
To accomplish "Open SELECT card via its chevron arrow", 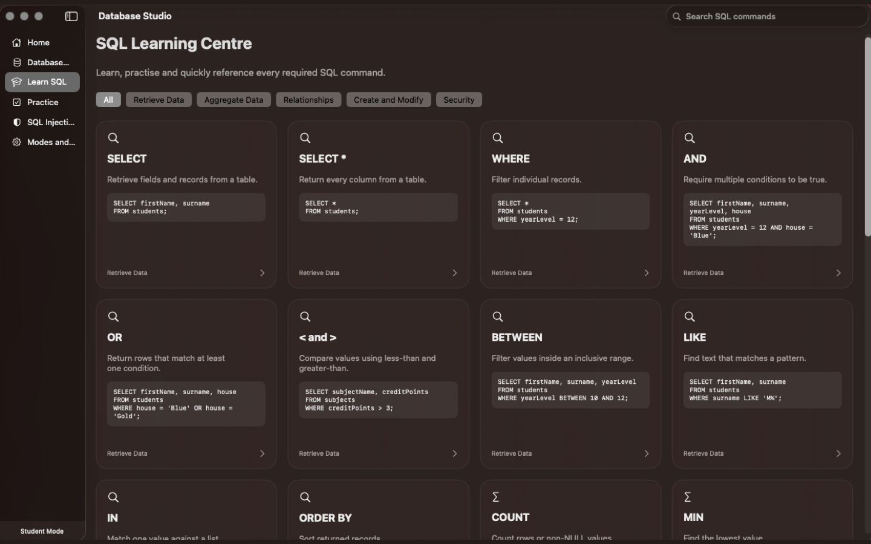I will [x=262, y=273].
